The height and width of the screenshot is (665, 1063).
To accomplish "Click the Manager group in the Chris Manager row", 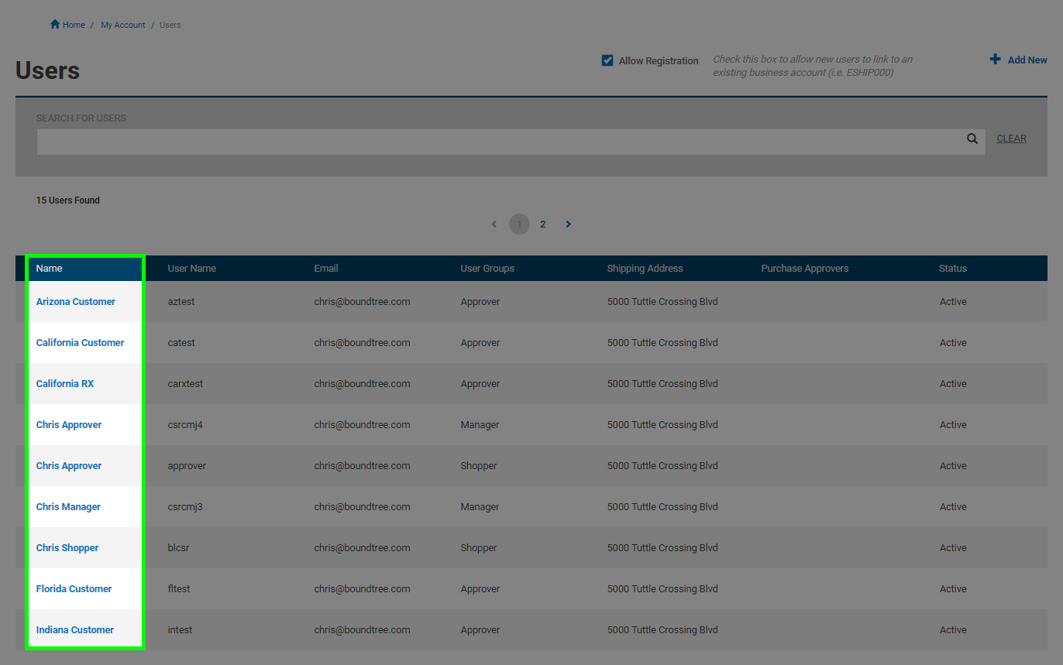I will (480, 507).
